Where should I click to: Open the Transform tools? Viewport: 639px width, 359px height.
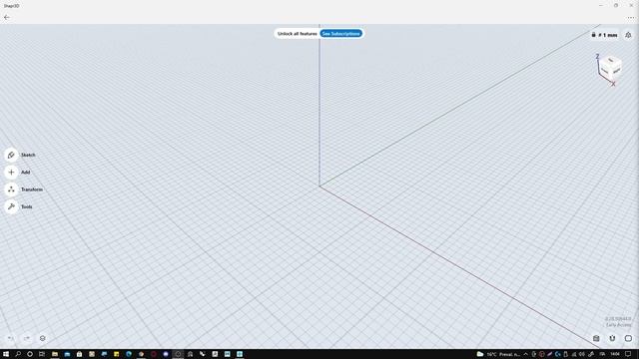(11, 189)
